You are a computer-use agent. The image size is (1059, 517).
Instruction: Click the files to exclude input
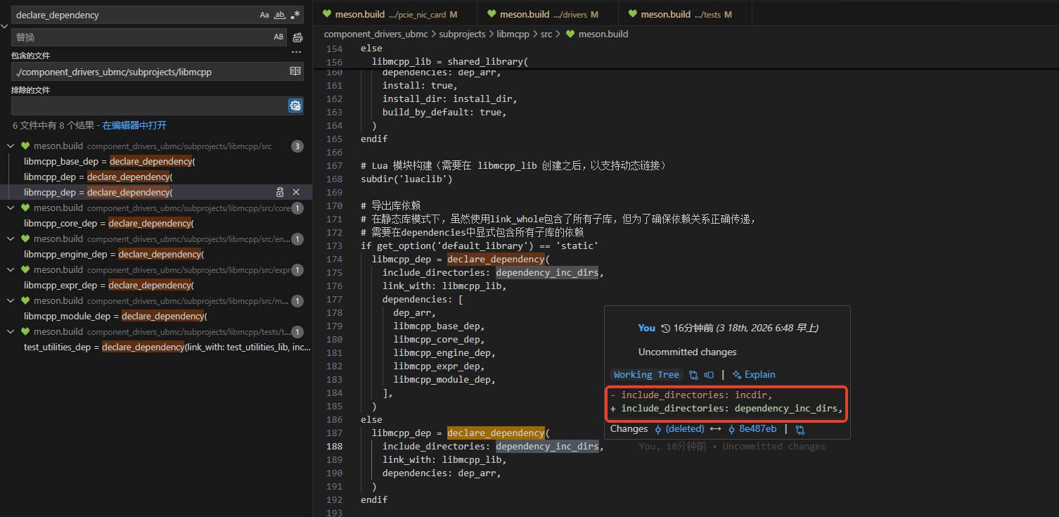point(148,106)
